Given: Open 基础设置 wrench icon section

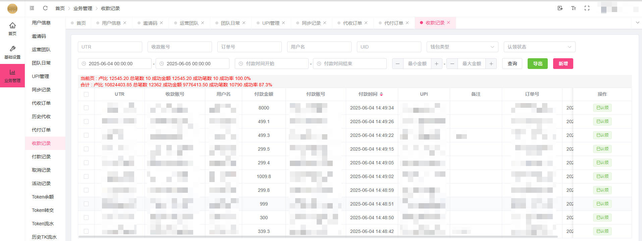Looking at the screenshot, I should pos(12,52).
